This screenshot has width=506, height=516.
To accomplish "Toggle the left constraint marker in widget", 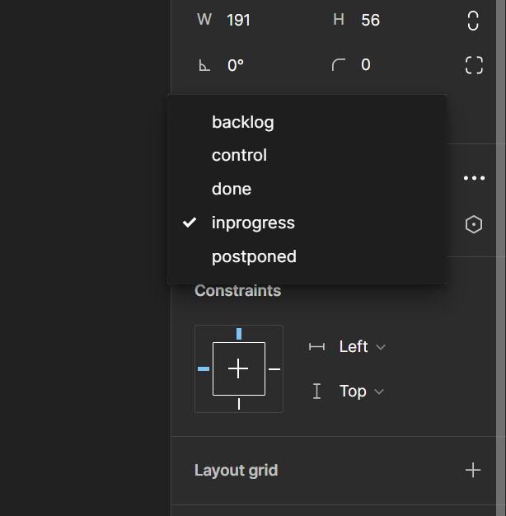I will tap(204, 369).
